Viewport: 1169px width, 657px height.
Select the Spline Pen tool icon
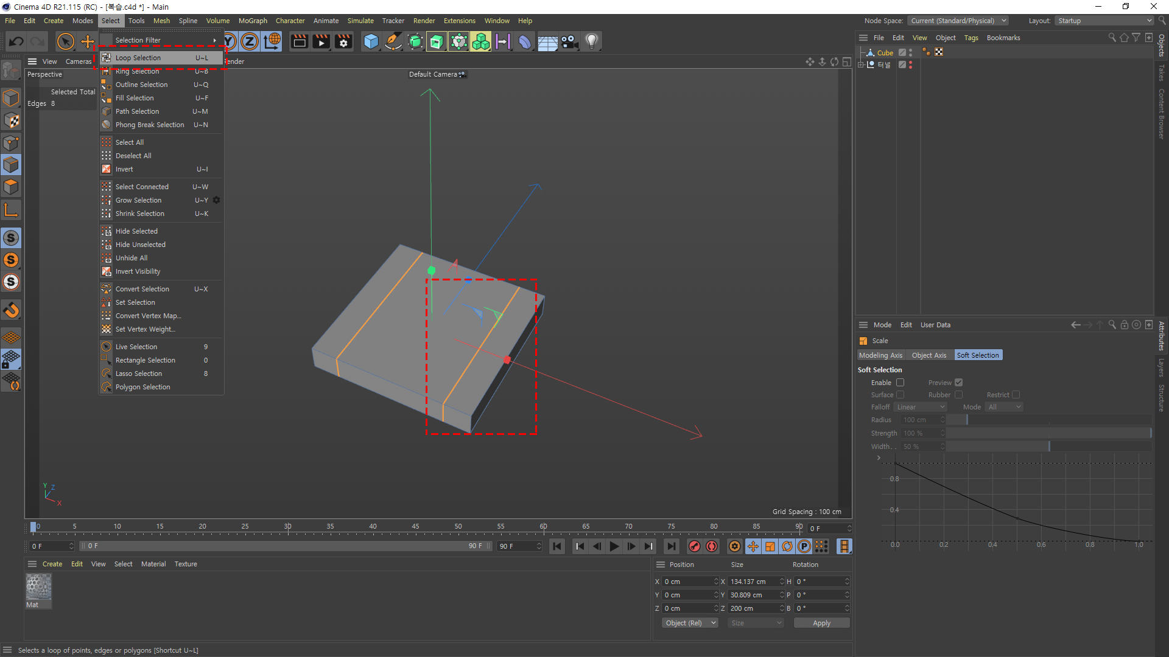coord(393,41)
